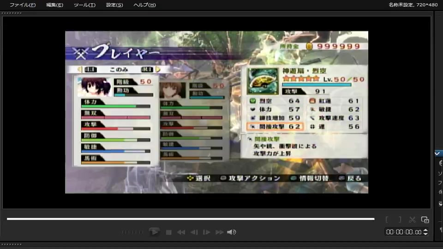Start playback with the Play button
Viewport: 443px width, 249px height.
pos(154,232)
